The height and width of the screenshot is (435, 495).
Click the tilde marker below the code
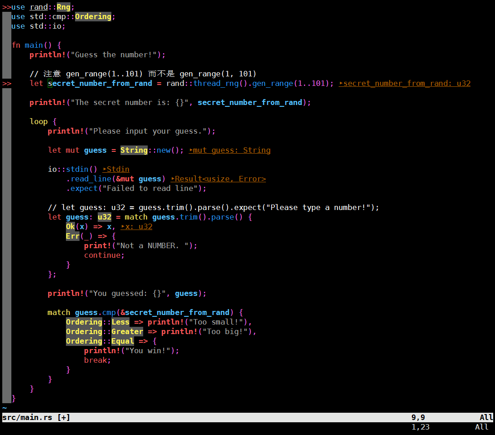pyautogui.click(x=4, y=408)
